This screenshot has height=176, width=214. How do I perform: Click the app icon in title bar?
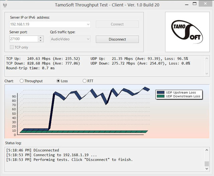coord(5,5)
